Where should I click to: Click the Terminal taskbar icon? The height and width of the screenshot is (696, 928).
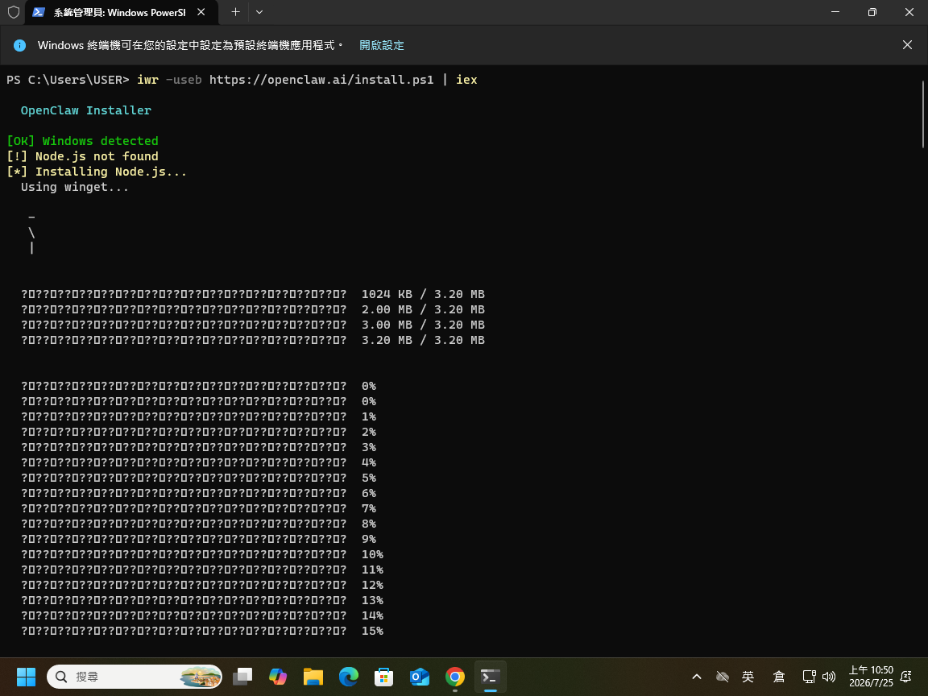coord(491,677)
